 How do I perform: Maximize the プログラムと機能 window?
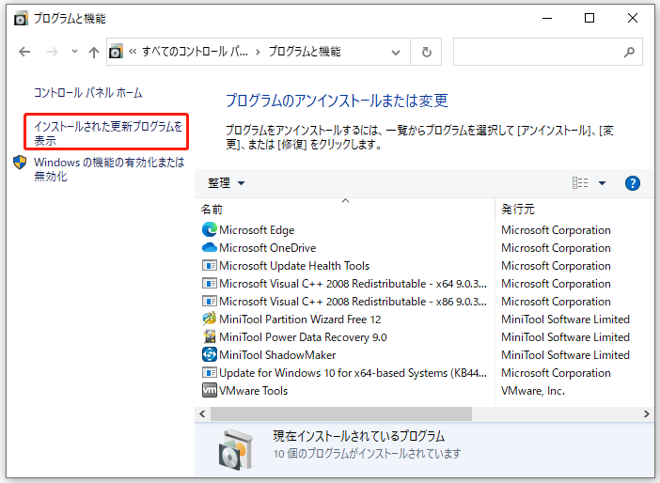(589, 18)
